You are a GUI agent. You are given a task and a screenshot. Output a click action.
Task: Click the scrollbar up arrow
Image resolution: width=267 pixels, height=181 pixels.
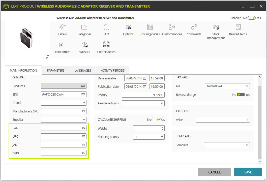click(259, 77)
